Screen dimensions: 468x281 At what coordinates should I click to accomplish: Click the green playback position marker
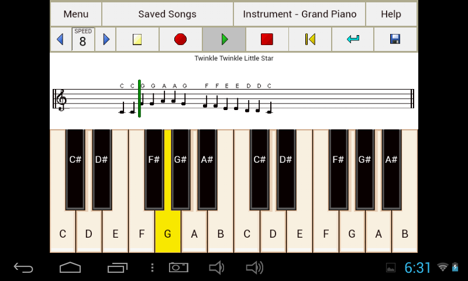tap(139, 98)
